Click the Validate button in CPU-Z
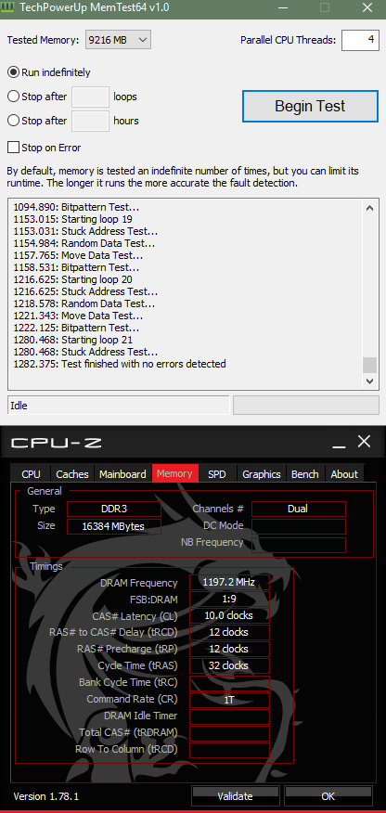The width and height of the screenshot is (386, 813). coord(236,796)
